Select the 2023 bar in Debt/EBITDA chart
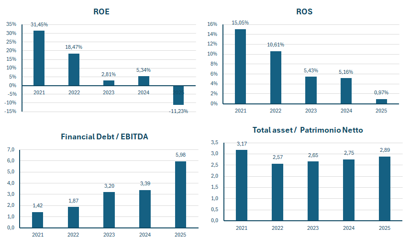This screenshot has width=410, height=249. pos(109,210)
